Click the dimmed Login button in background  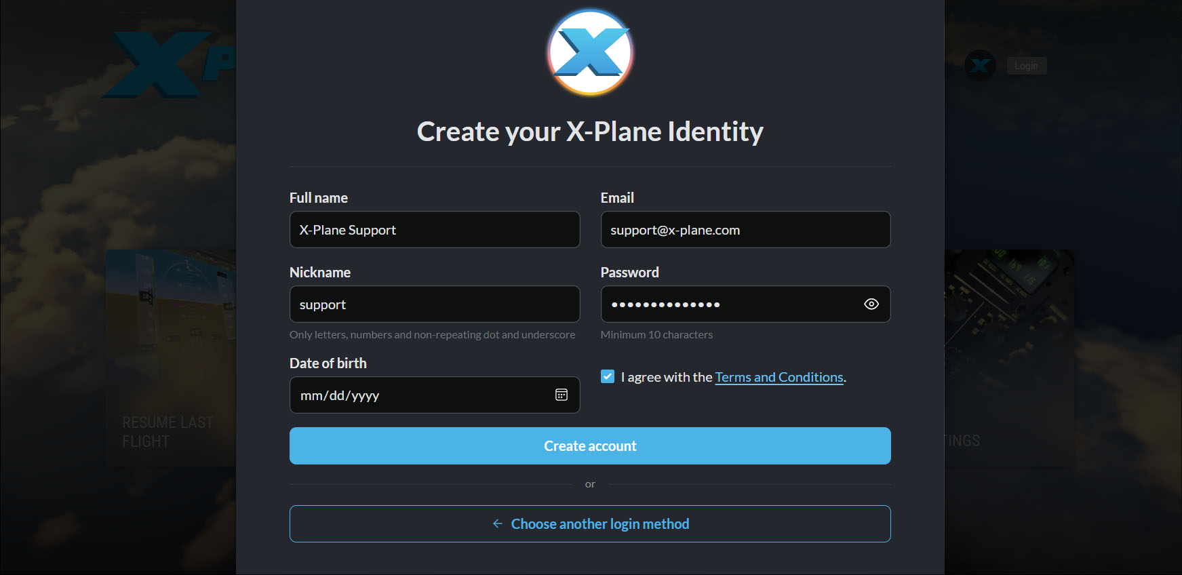tap(1027, 66)
